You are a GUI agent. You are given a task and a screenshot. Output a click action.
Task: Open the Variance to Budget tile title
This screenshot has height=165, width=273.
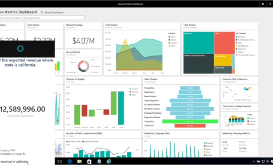[75, 79]
